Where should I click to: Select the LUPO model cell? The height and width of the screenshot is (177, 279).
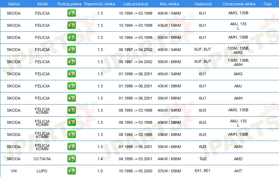pos(42,171)
